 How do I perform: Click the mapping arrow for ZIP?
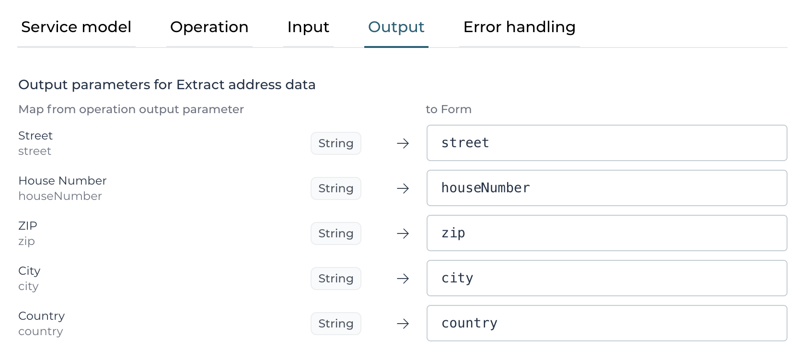tap(403, 233)
